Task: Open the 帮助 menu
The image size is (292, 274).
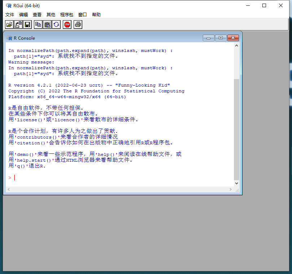Action: tap(96, 15)
